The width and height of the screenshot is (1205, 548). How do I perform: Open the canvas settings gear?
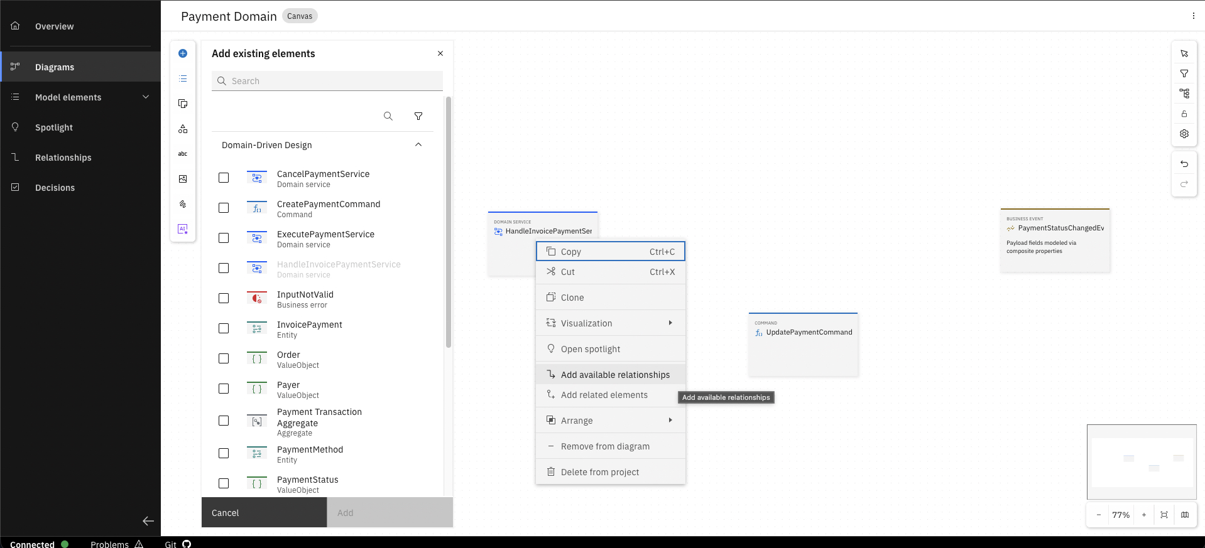(1184, 134)
